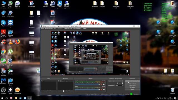This screenshot has width=178, height=100.
Task: Open the Profile menu in OBS
Action: tap(60, 29)
